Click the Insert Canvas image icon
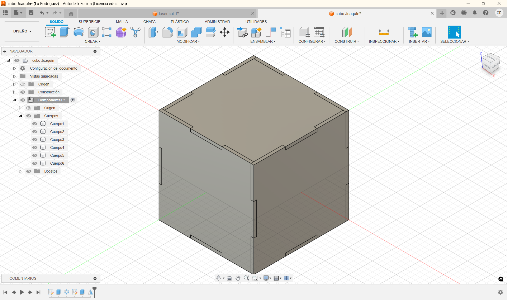The image size is (507, 300). (426, 32)
